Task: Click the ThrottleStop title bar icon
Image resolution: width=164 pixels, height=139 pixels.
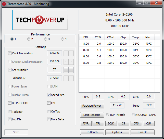Action: coord(4,4)
